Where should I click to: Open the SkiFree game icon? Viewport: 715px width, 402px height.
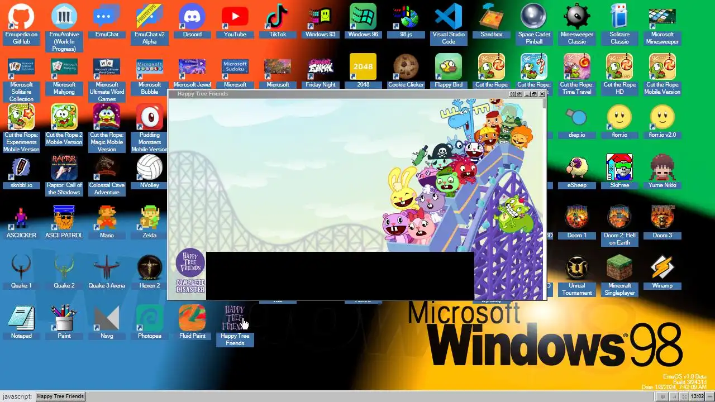coord(619,168)
